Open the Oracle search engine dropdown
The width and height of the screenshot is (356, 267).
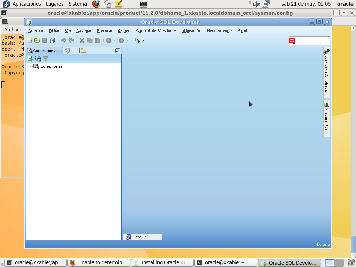292,41
